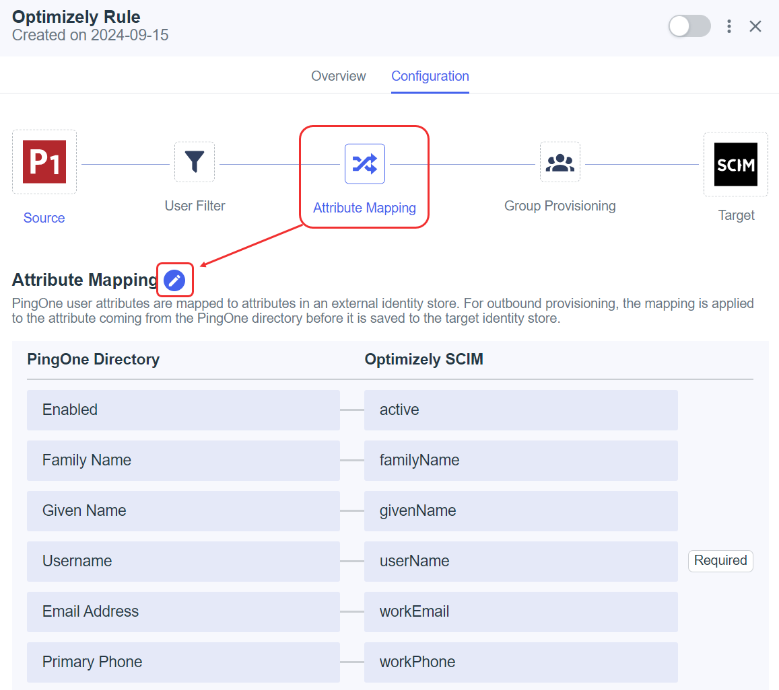Open the Group Provisioning people icon
This screenshot has height=690, width=779.
tap(560, 162)
